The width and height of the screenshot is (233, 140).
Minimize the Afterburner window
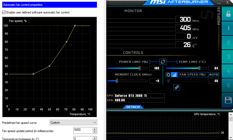click(219, 3)
